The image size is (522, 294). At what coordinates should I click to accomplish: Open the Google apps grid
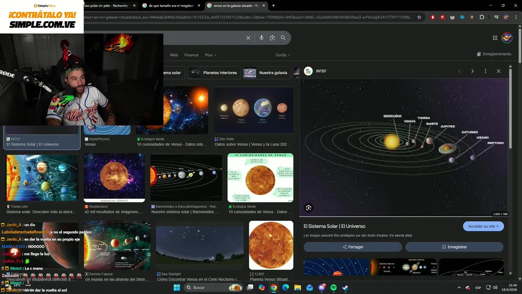coord(495,38)
